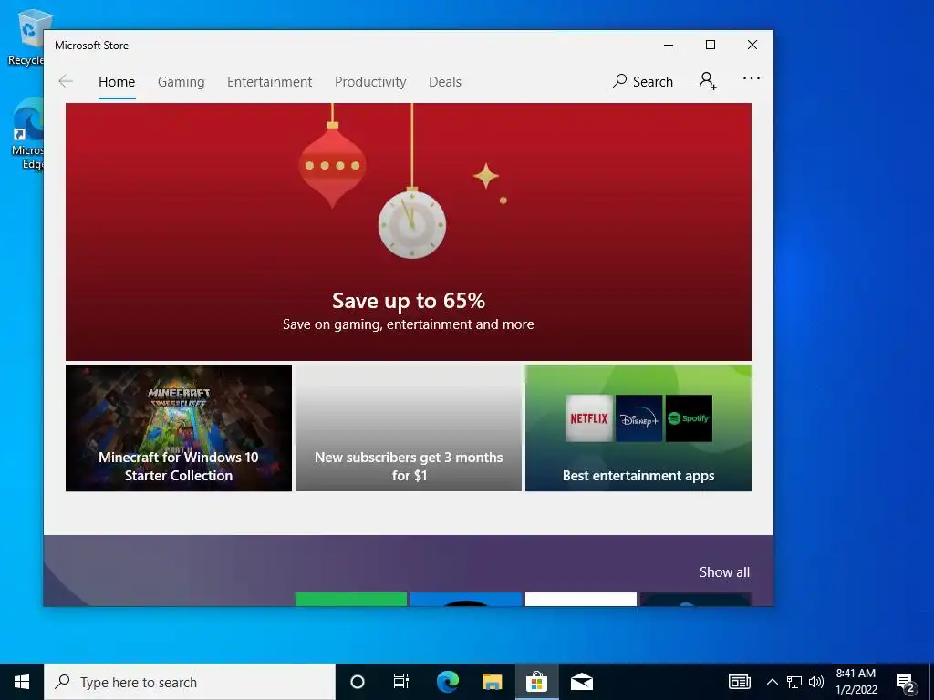Switch to the Gaming tab

pos(182,82)
